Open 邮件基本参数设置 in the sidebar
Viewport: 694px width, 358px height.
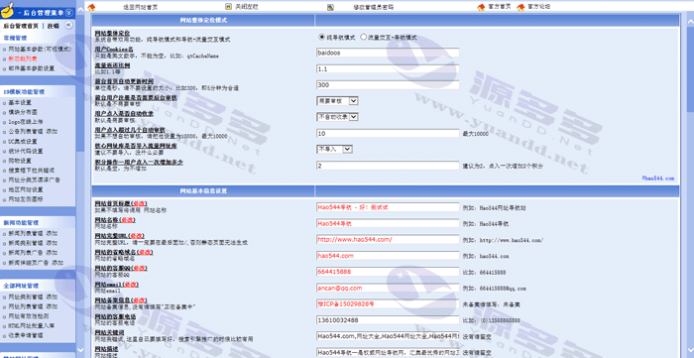pyautogui.click(x=32, y=68)
